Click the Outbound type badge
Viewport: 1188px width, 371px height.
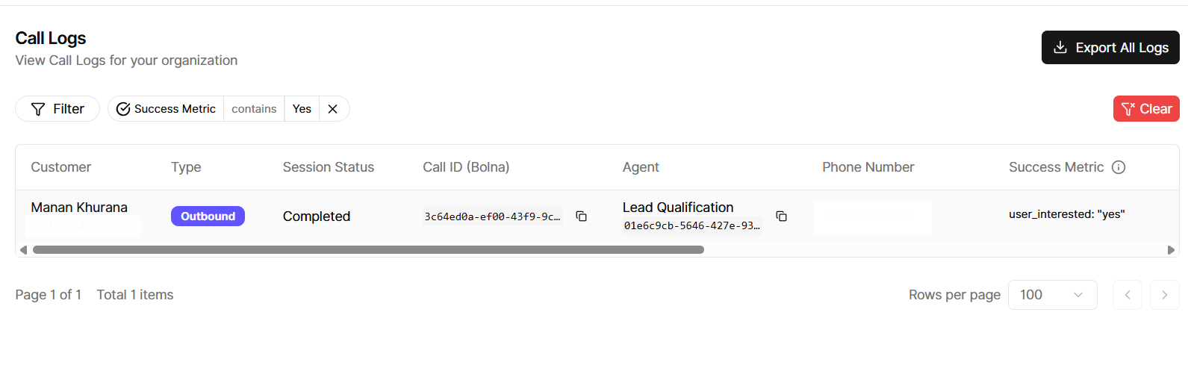click(208, 216)
